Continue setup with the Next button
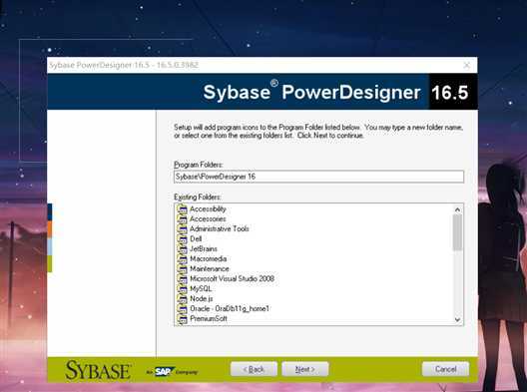This screenshot has height=392, width=527. pyautogui.click(x=304, y=369)
